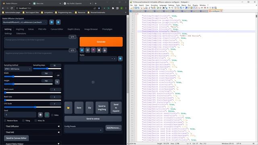Open the Image Browser tab
The width and height of the screenshot is (258, 145).
click(91, 29)
